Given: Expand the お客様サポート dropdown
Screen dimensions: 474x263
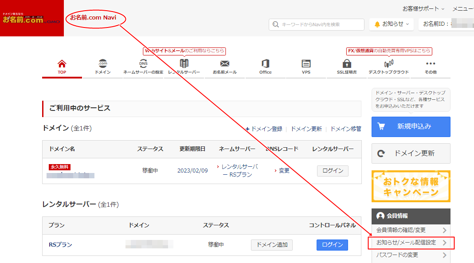Looking at the screenshot, I should pos(423,9).
